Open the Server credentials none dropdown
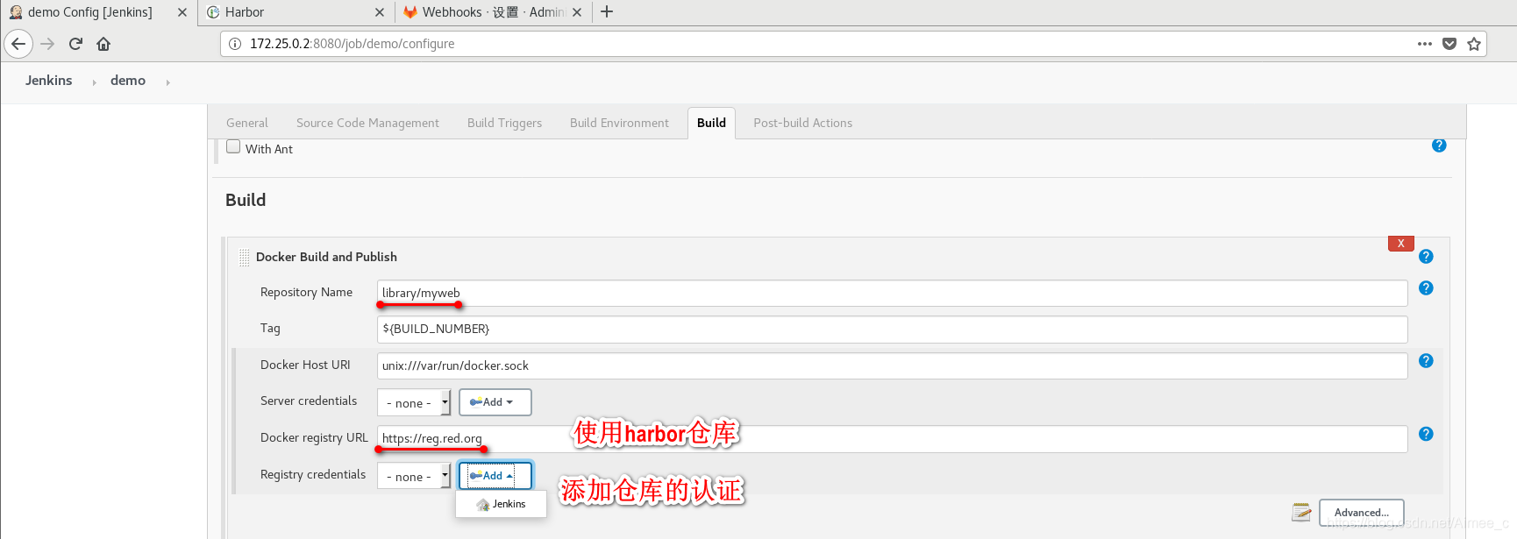The width and height of the screenshot is (1517, 539). click(414, 403)
